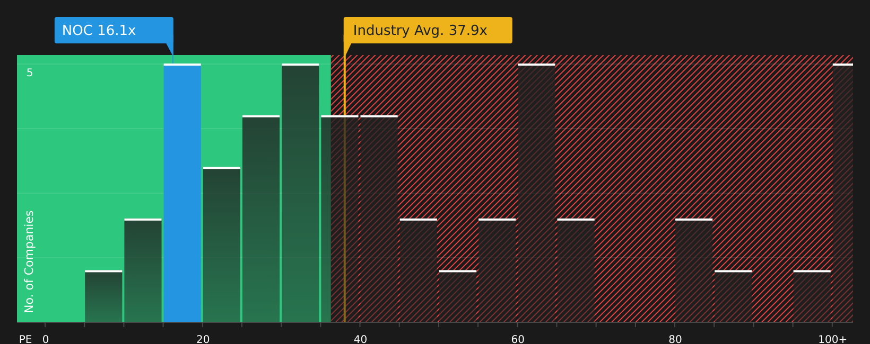Screen dimensions: 870x344
Task: Select the histogram bar for PE 60–65
Action: [536, 193]
